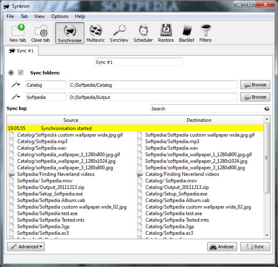278x267 pixels.
Task: Switch to the Sync #1 tab
Action: 21,51
